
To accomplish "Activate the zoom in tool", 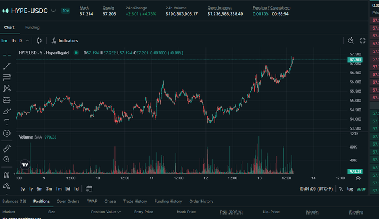I will tap(7, 159).
